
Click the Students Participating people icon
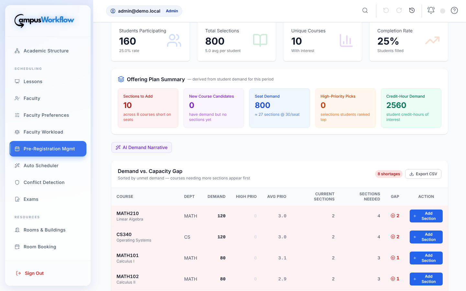[x=174, y=40]
